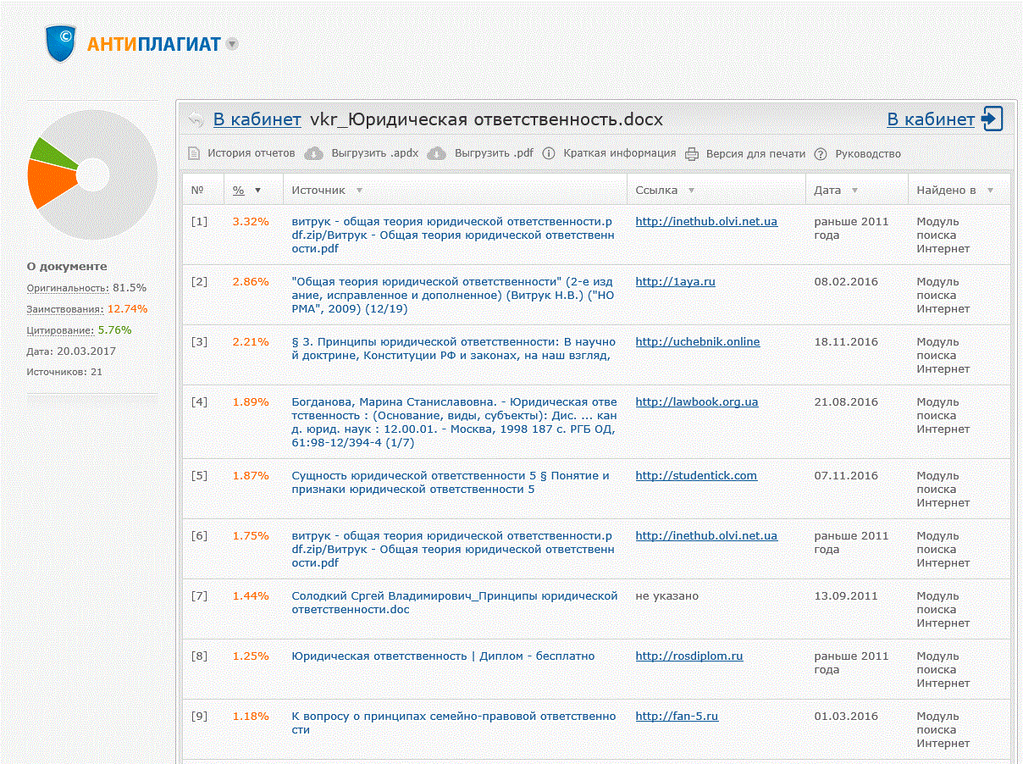Viewport: 1023px width, 764px height.
Task: Expand the Ссылка column filter arrow
Action: click(x=691, y=191)
